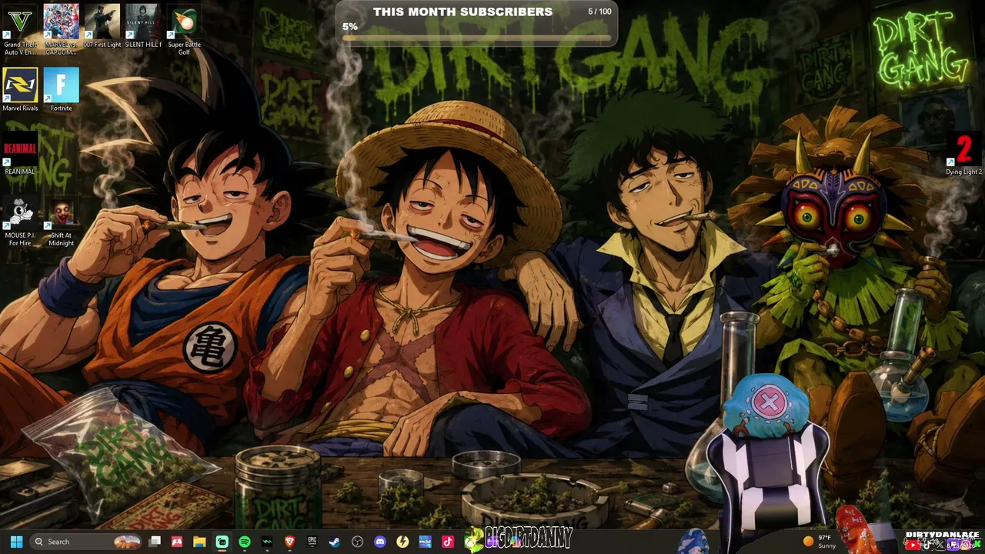Select the Dying Light 2 desktop icon
Screen dimensions: 985x554
pos(963,154)
